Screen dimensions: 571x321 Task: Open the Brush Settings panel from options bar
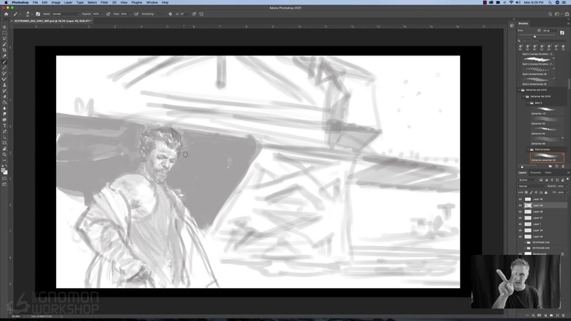[x=38, y=14]
